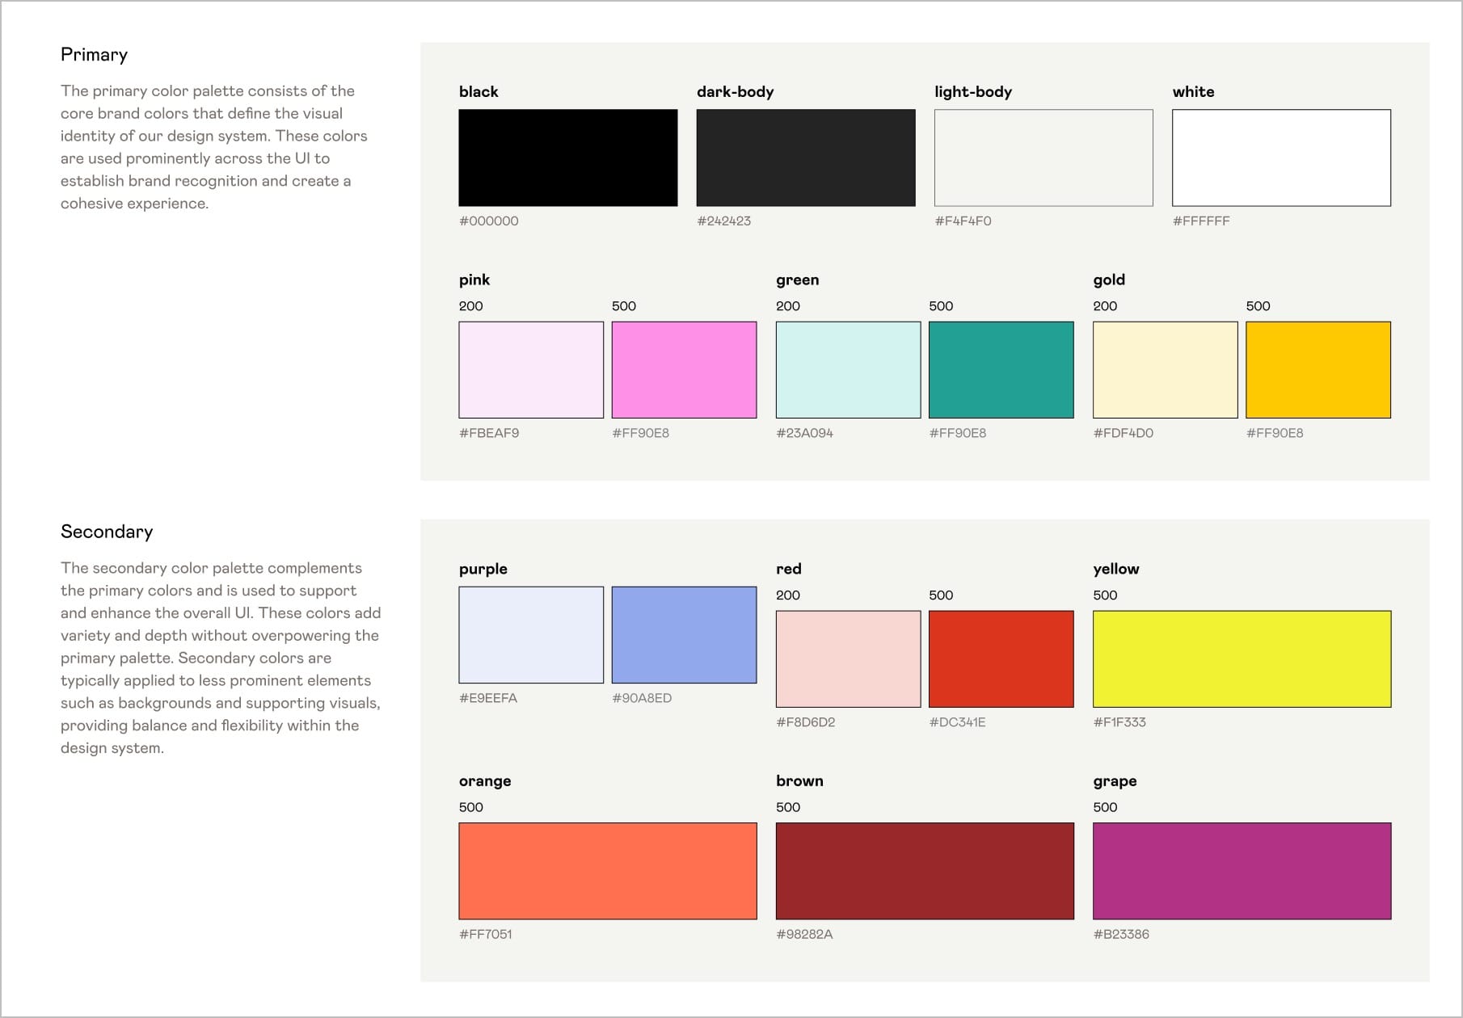Choose the purple #90A8ED swatch
The height and width of the screenshot is (1018, 1463).
point(684,634)
